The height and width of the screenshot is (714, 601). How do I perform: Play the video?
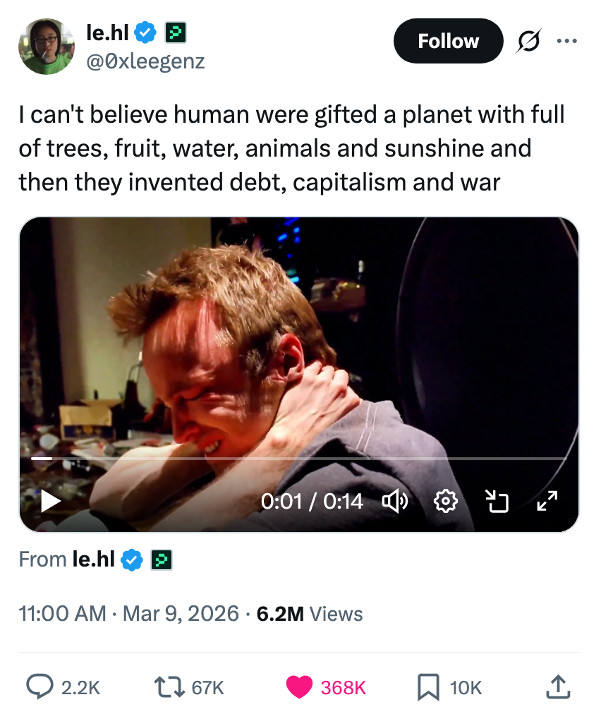(x=49, y=501)
